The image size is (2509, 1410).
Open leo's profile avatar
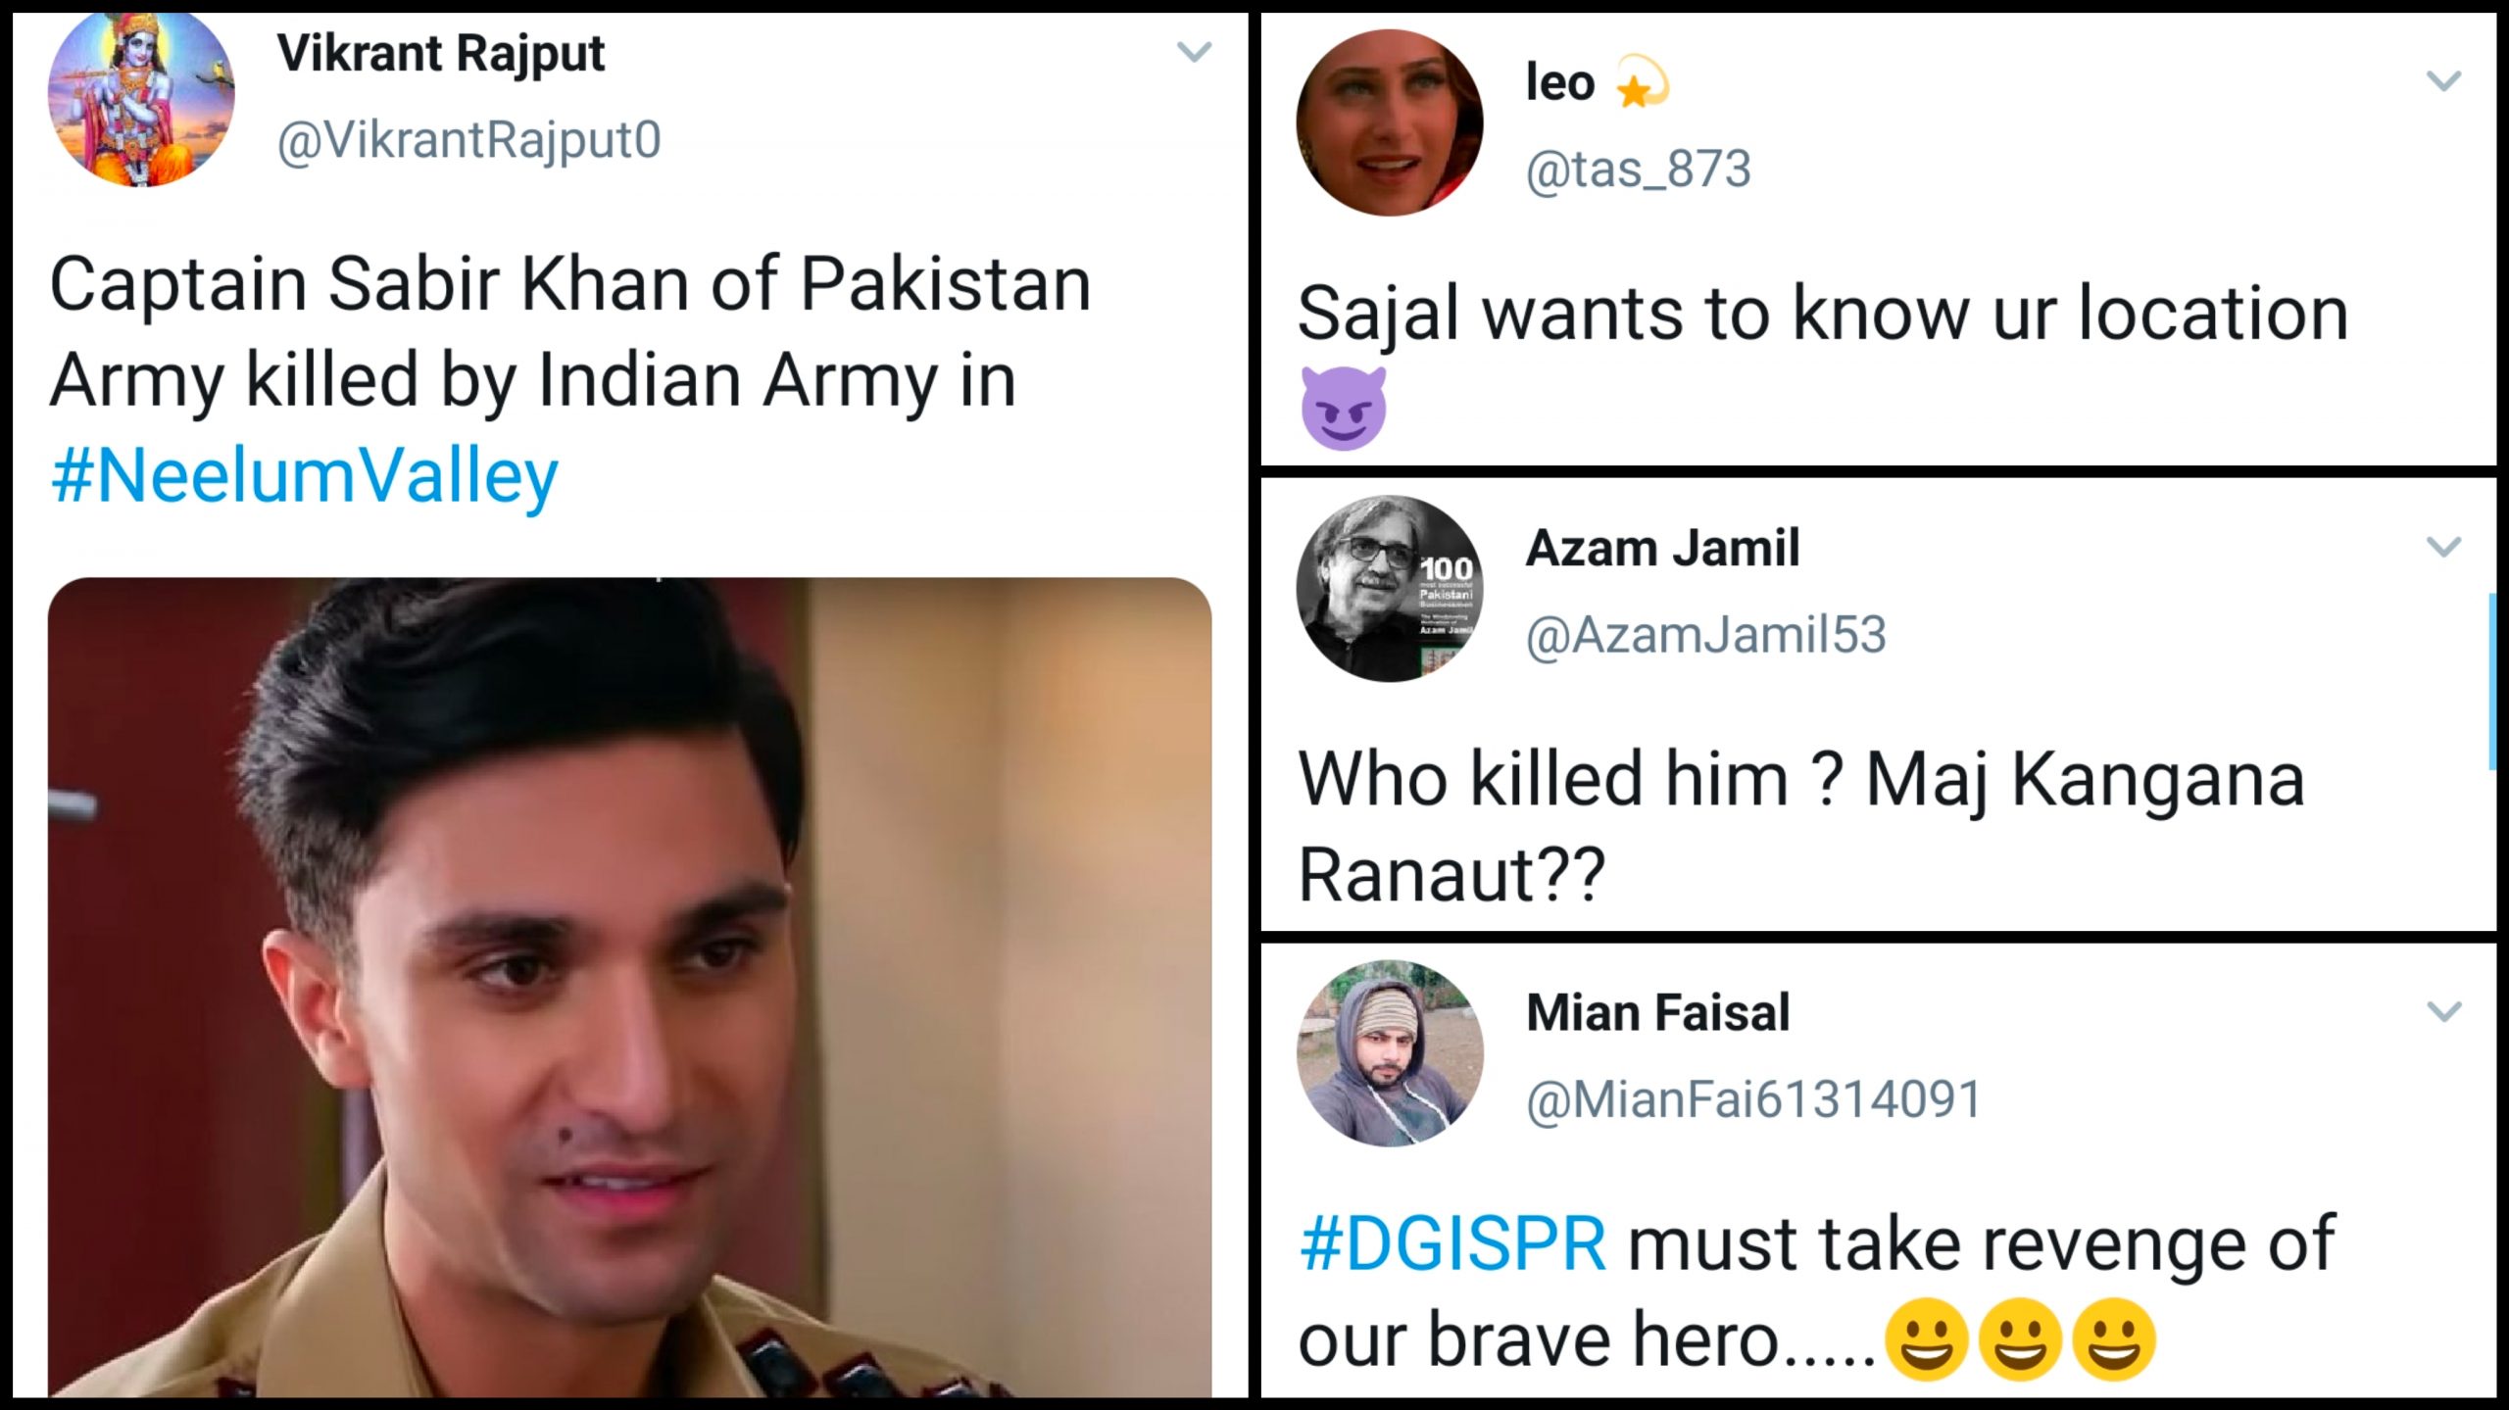(x=1389, y=122)
